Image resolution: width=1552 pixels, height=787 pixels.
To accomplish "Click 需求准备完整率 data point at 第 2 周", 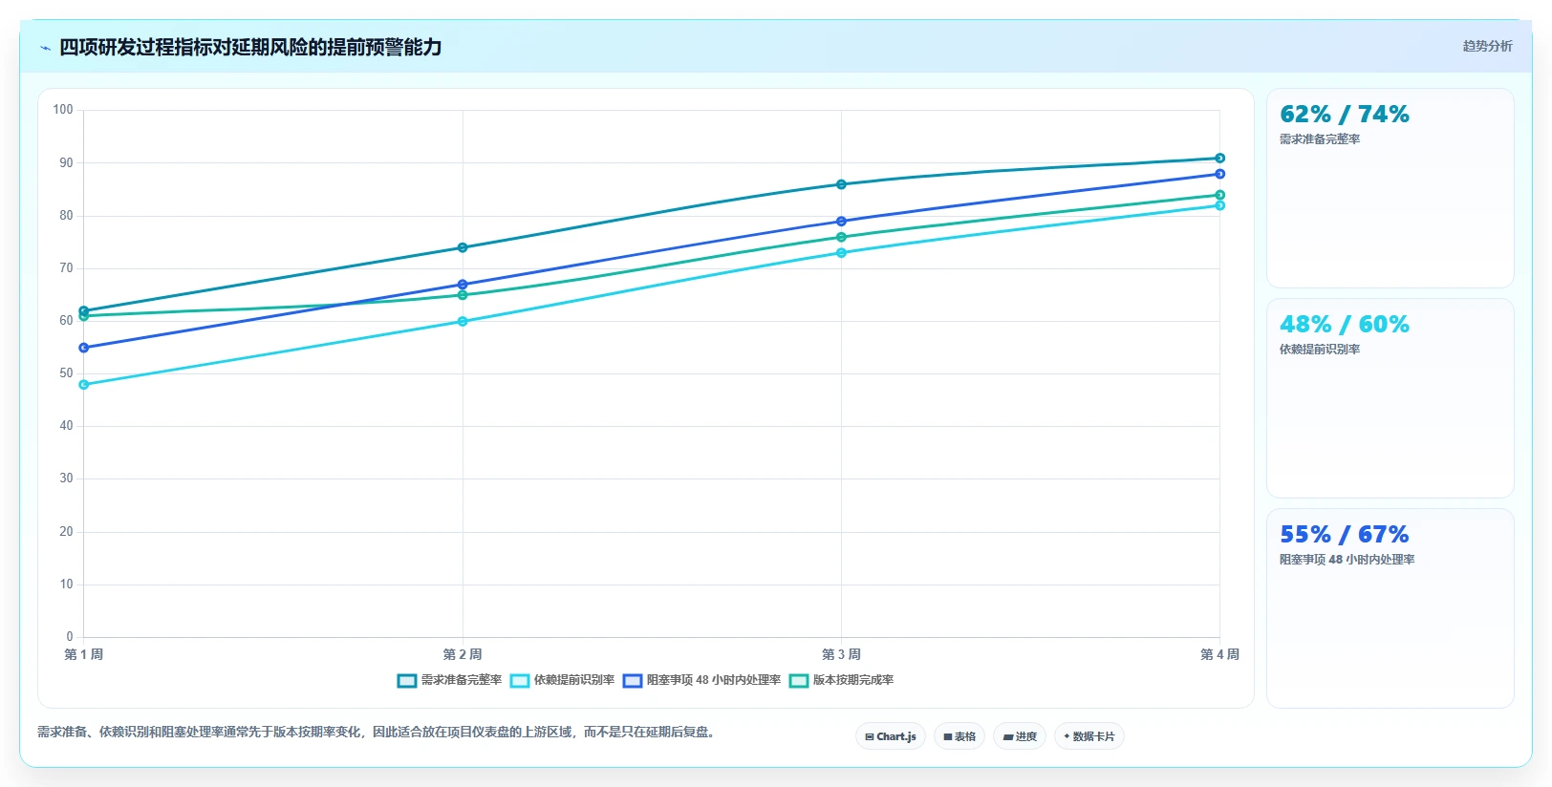I will tap(463, 247).
